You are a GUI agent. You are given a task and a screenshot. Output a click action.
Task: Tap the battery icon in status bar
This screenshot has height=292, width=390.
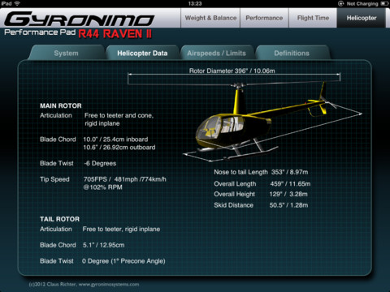(384, 3)
